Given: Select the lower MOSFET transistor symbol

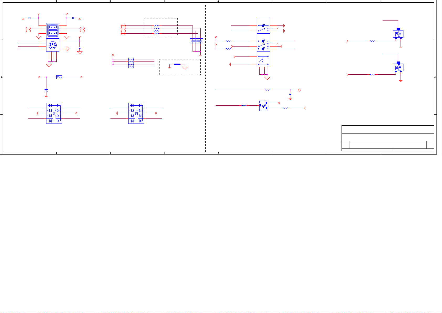Looking at the screenshot, I should [398, 67].
